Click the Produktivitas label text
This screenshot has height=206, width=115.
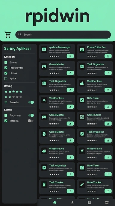pyautogui.click(x=16, y=68)
